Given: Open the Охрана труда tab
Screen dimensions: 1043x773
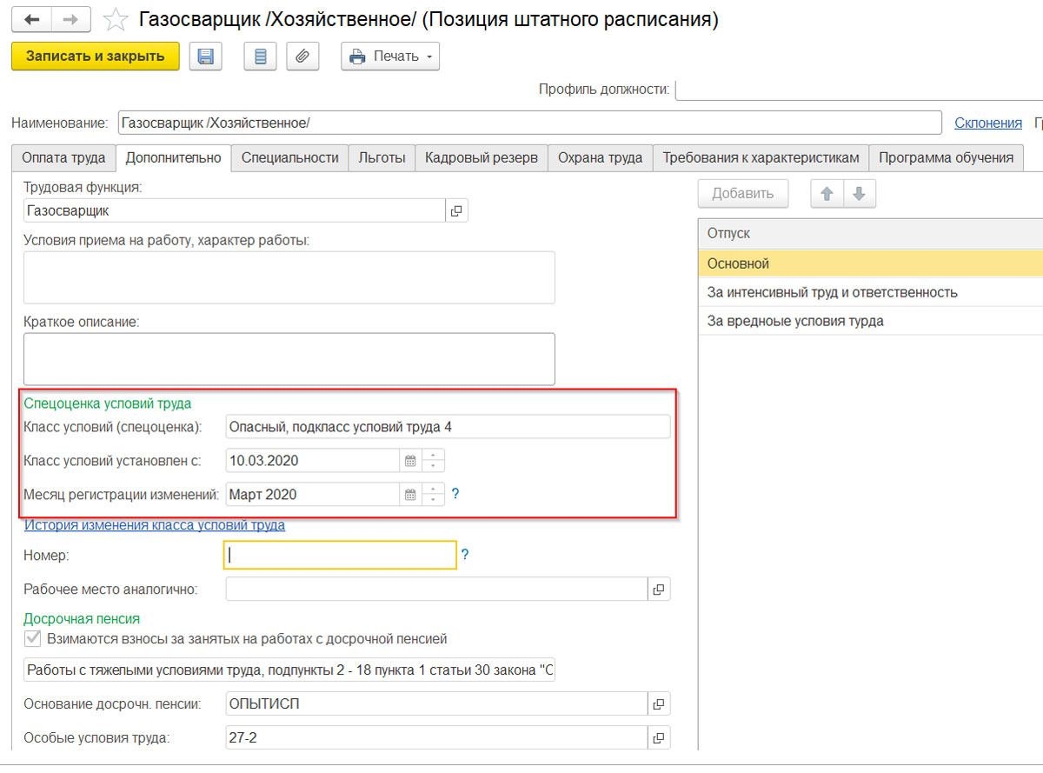Looking at the screenshot, I should (600, 157).
